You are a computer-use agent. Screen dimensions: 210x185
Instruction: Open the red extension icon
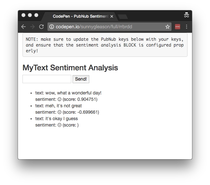(177, 27)
